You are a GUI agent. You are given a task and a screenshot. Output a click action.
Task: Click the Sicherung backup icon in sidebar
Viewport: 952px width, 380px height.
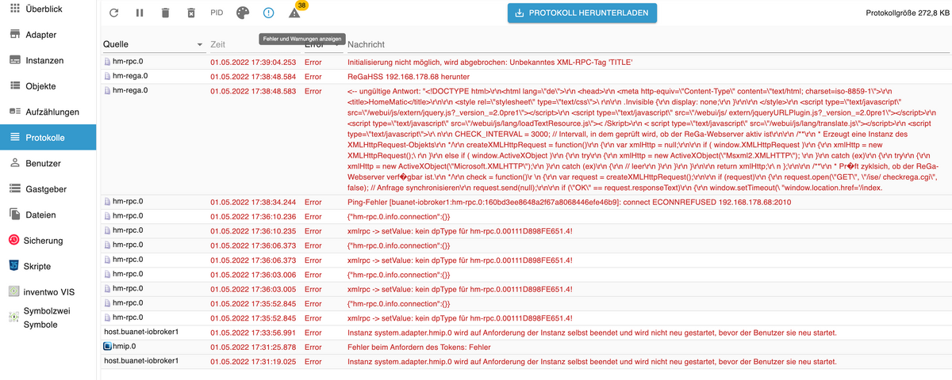pos(14,239)
